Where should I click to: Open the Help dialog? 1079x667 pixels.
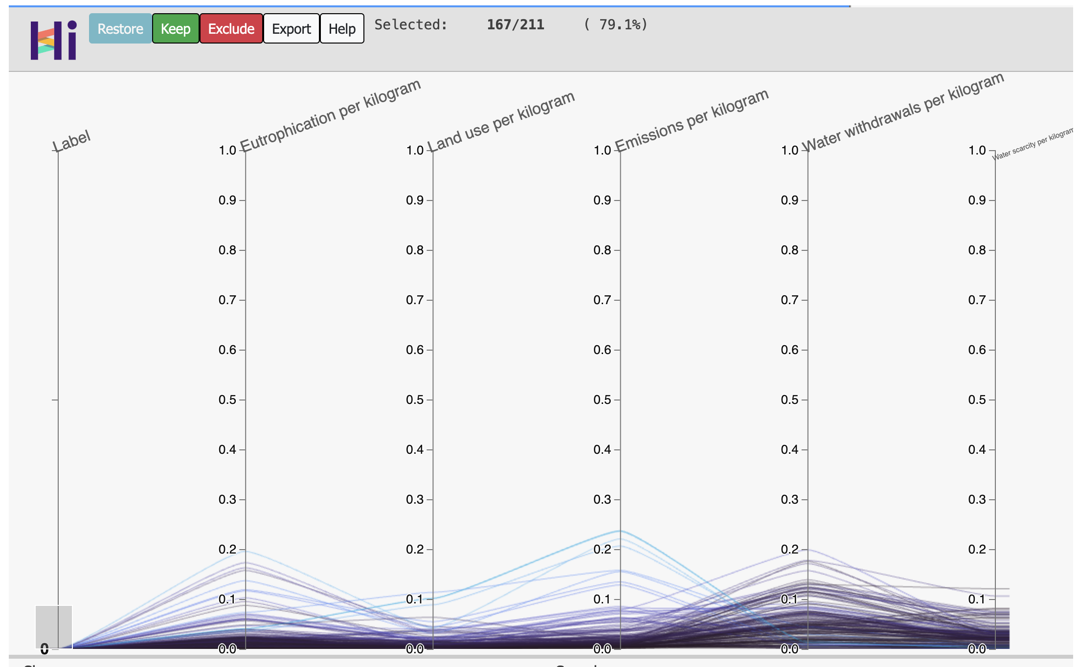[x=342, y=29]
